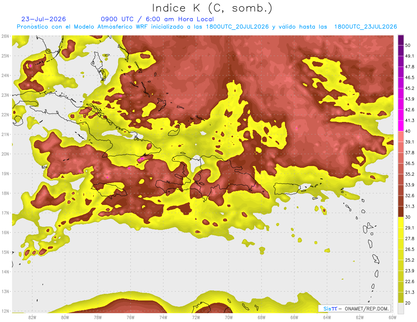417x322 pixels.
Task: Click the colorbar value '26.5'
Action: tap(410, 249)
